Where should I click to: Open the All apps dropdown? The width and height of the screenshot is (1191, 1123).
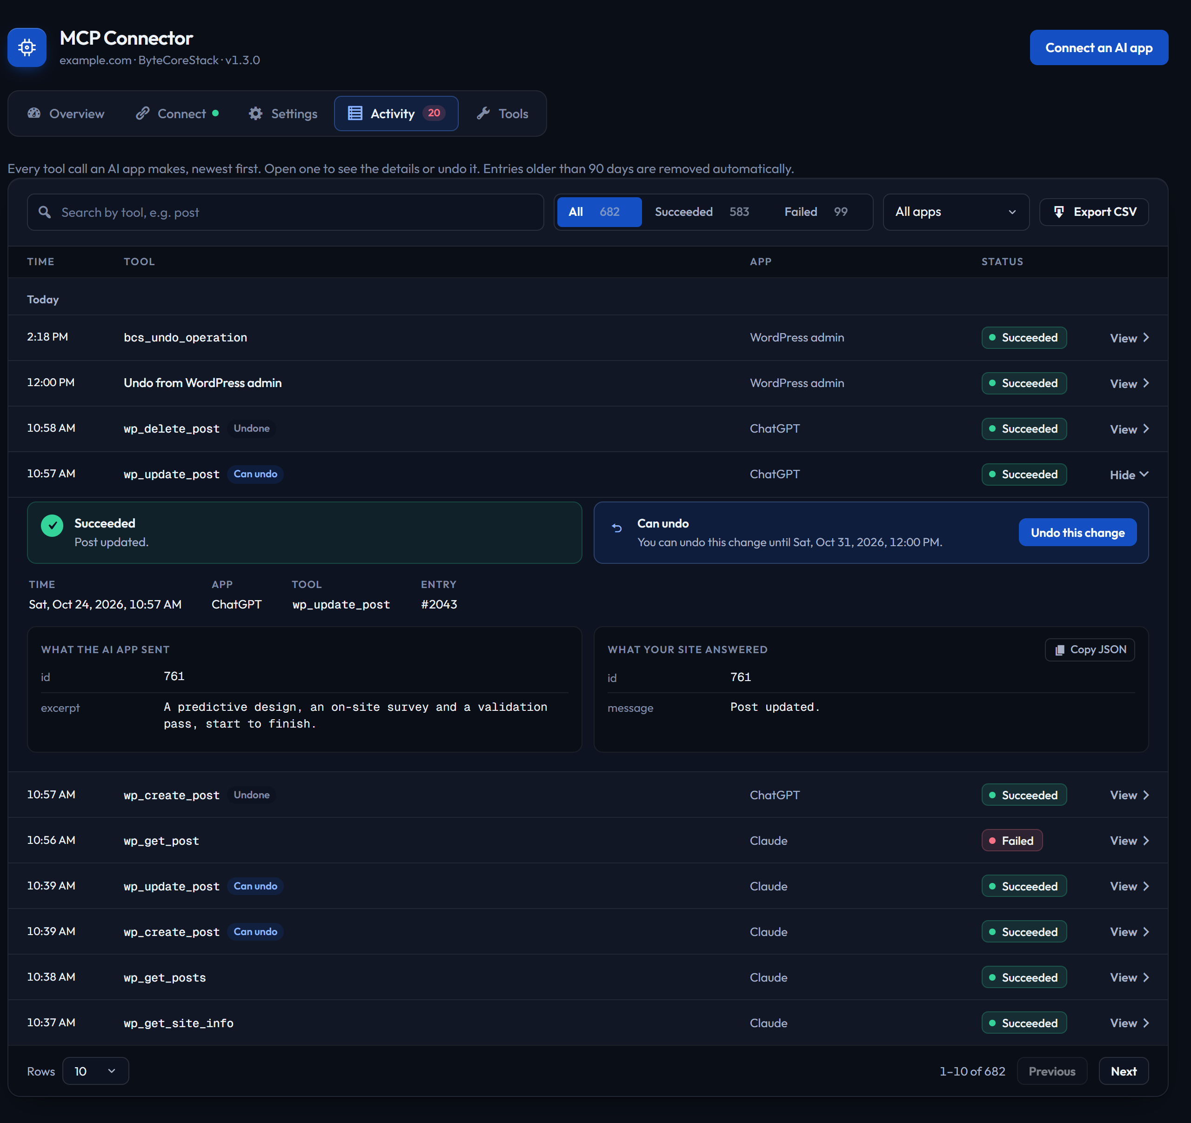click(956, 212)
